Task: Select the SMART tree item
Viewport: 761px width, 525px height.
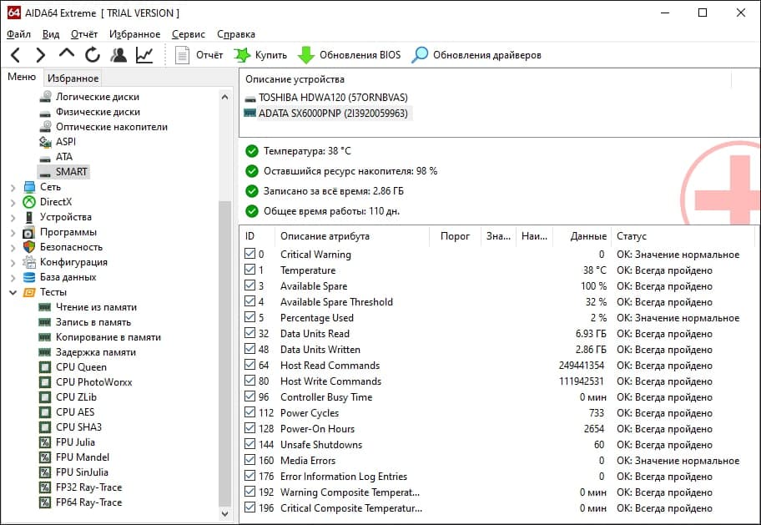Action: [x=71, y=172]
